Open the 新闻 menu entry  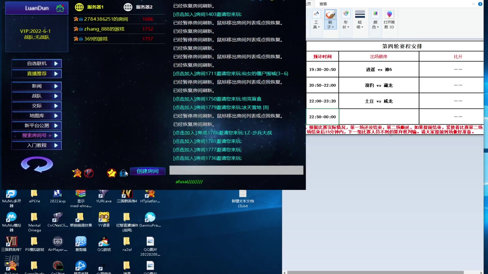pos(37,86)
